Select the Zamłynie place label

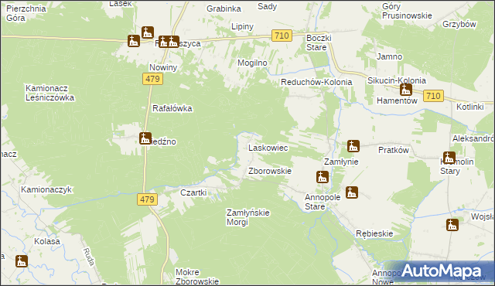point(341,162)
